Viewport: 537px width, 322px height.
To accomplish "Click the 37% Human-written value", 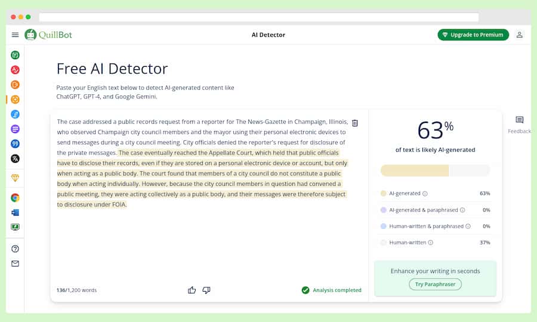I will (484, 243).
